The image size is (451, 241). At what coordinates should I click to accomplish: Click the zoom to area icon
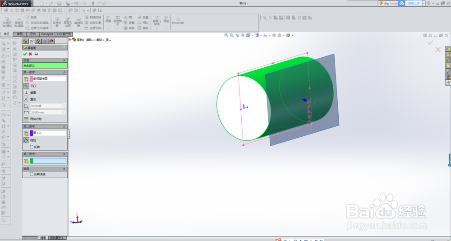(232, 35)
